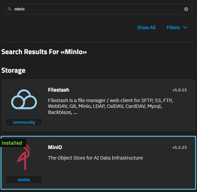Click the Search Results For heading
This screenshot has height=192, width=197.
pos(44,52)
